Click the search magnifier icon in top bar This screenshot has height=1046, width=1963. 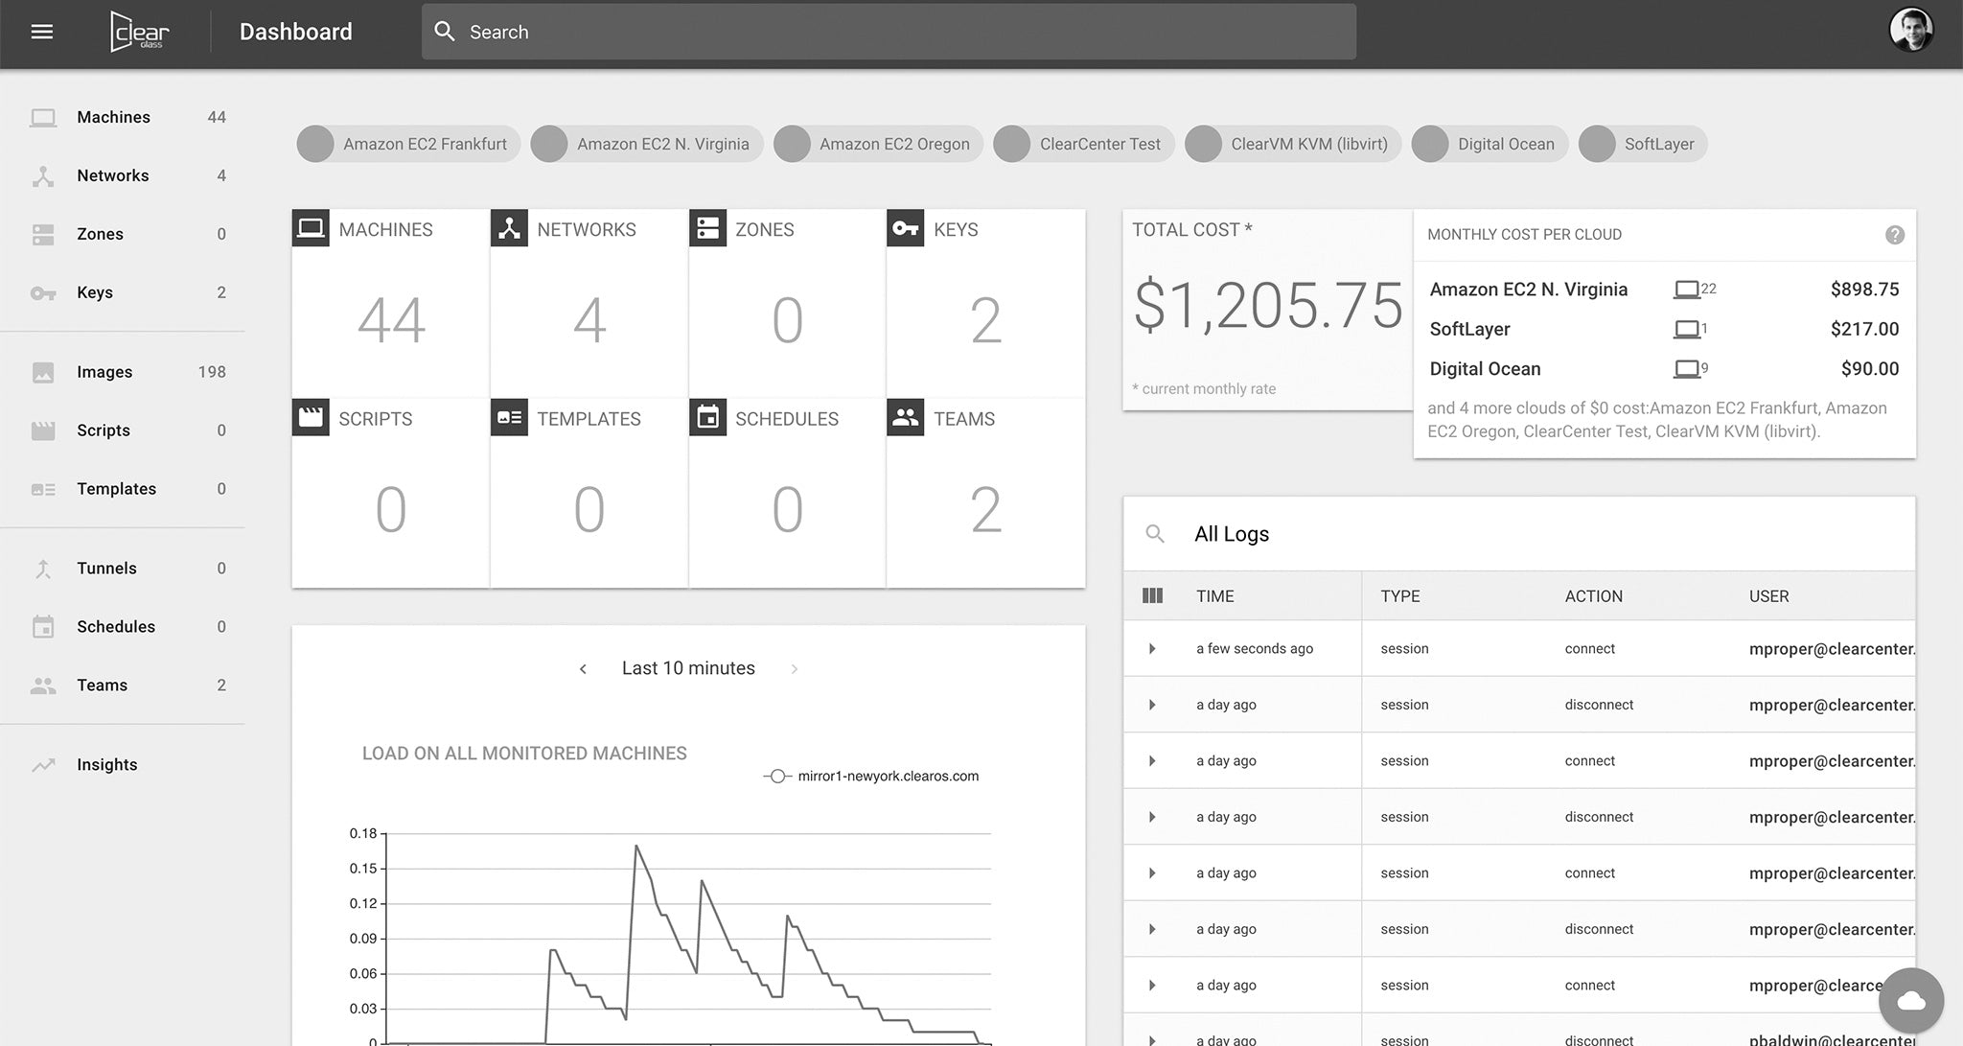(444, 32)
